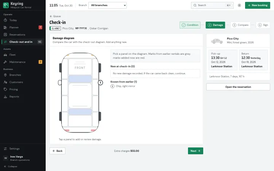274x171 pixels.
Task: Create a New booking
Action: (258, 5)
